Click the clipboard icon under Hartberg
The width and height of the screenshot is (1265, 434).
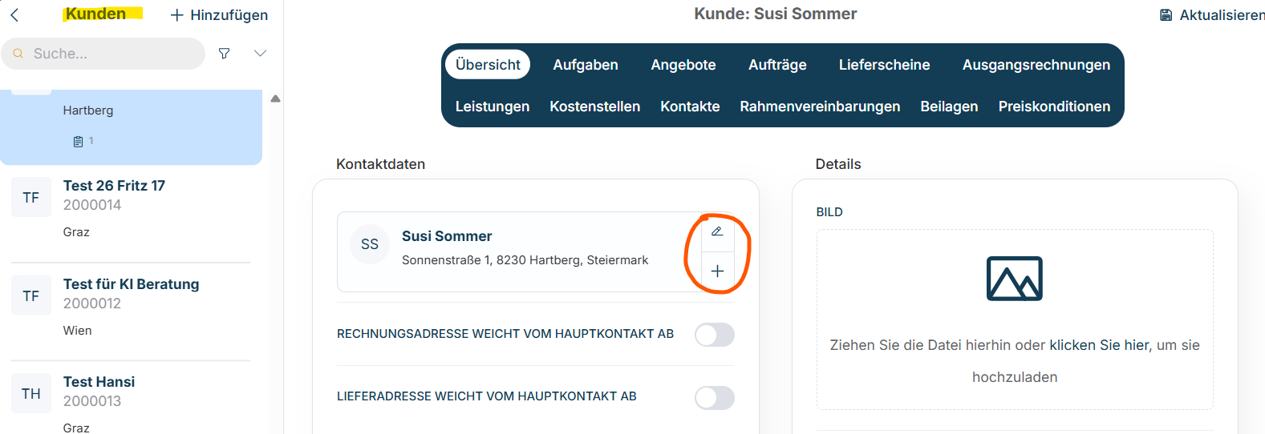click(78, 142)
